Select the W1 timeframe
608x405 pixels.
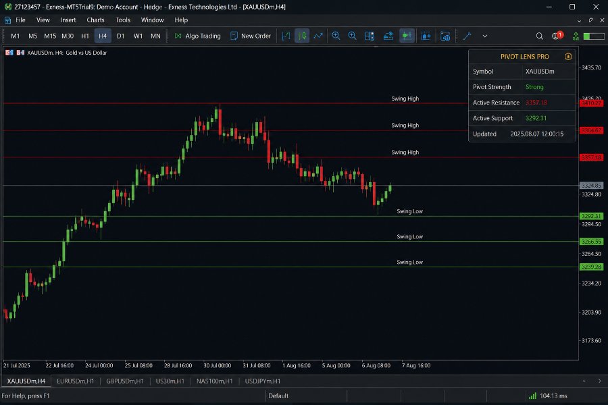click(x=138, y=36)
